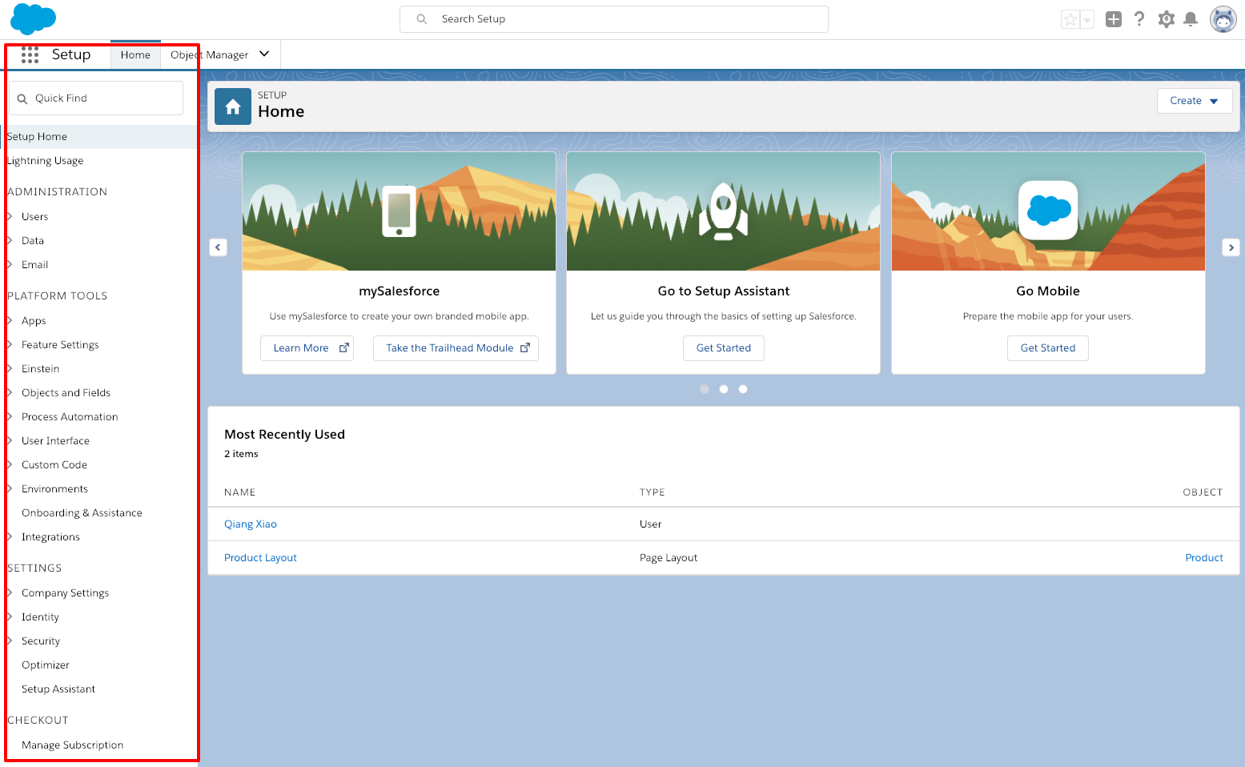The width and height of the screenshot is (1245, 767).
Task: Select the first carousel page dot
Action: click(x=705, y=389)
